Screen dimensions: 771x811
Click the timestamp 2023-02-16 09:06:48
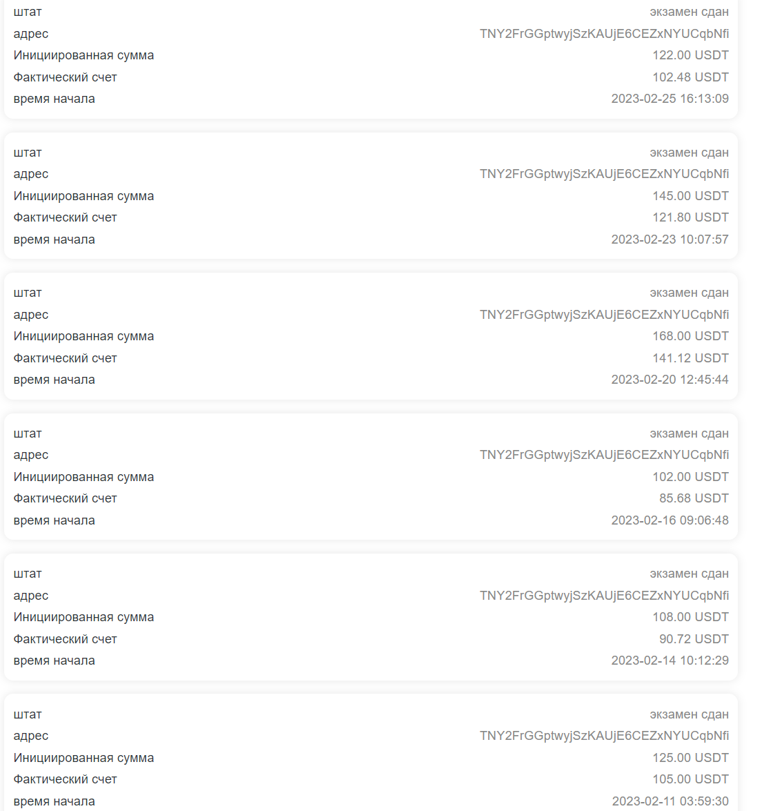tap(670, 520)
